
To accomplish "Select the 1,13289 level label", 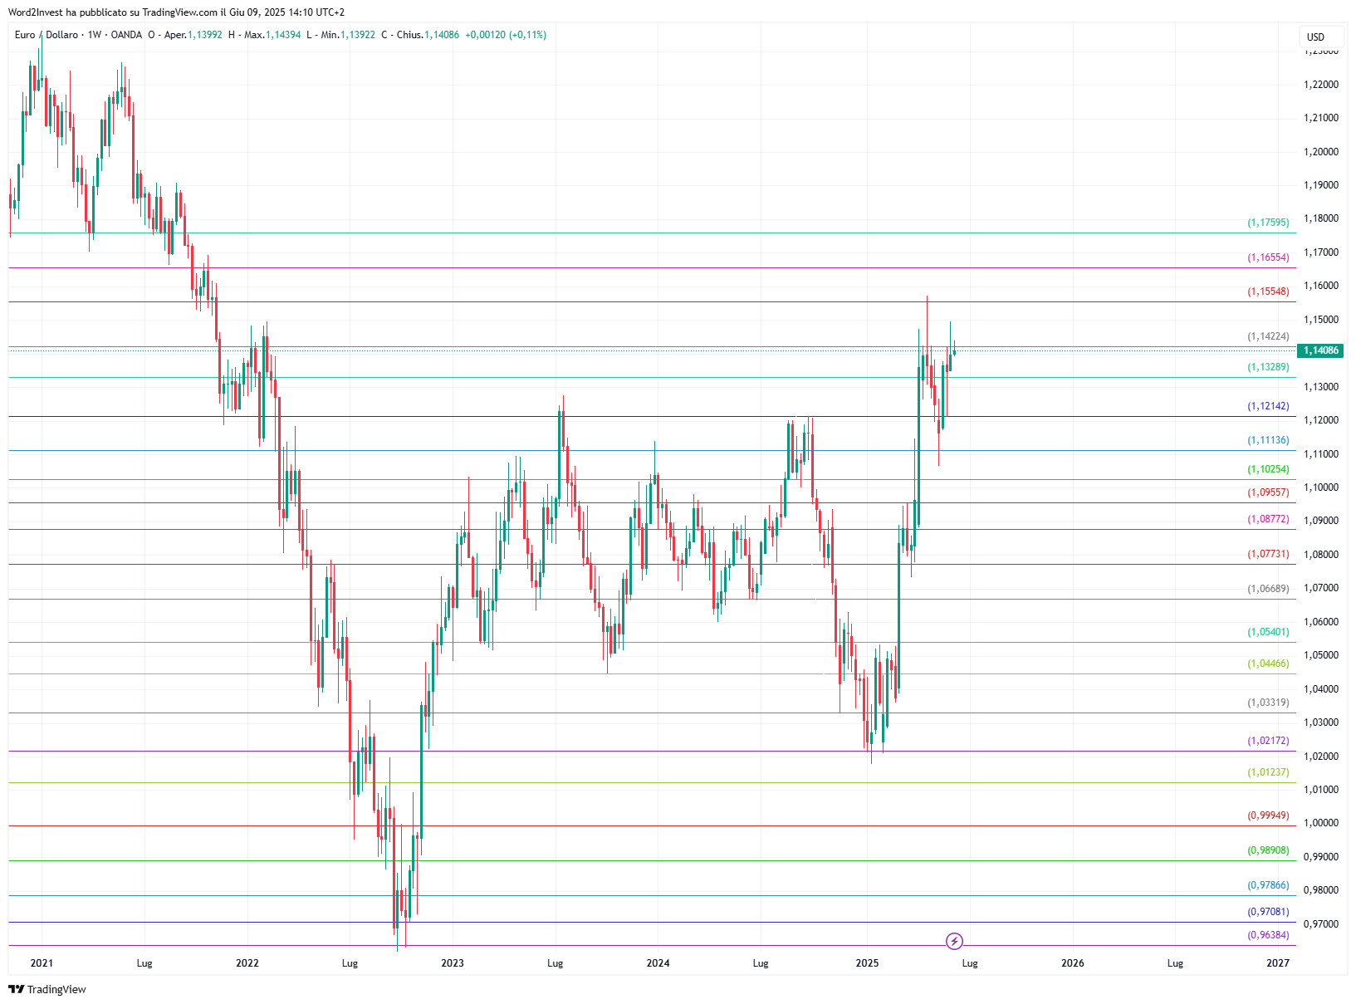I will [1268, 367].
